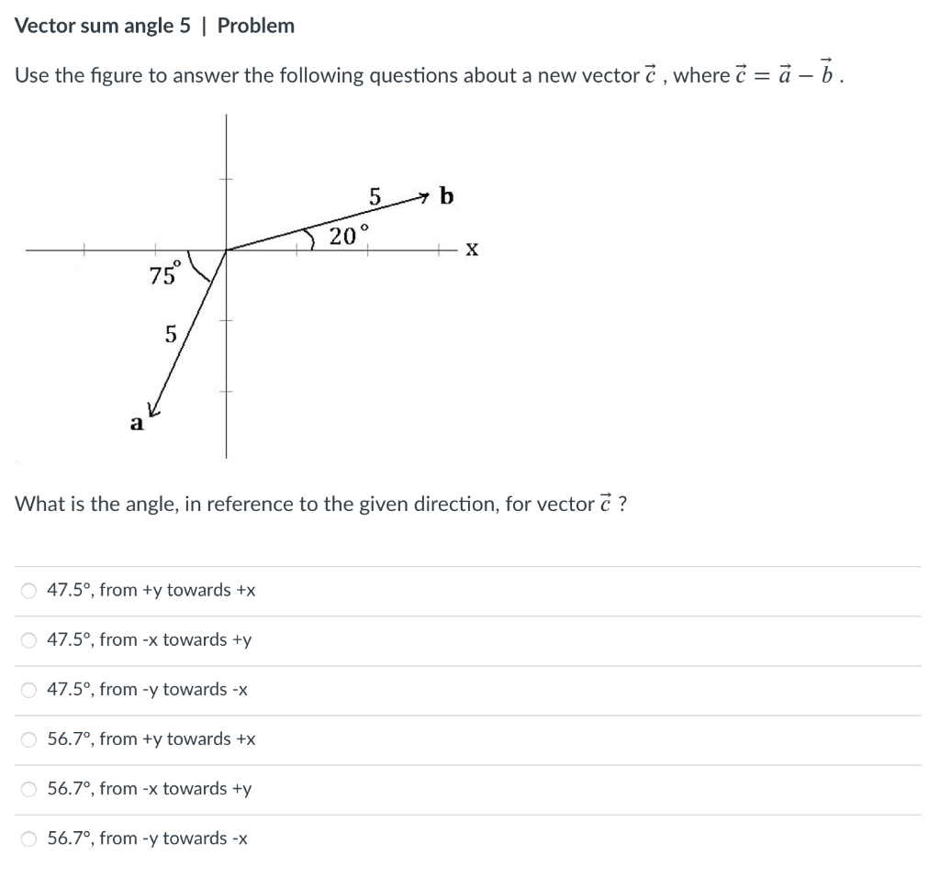
Task: Select the radio button for 47.5°, from -y towards -x
Action: (x=28, y=689)
